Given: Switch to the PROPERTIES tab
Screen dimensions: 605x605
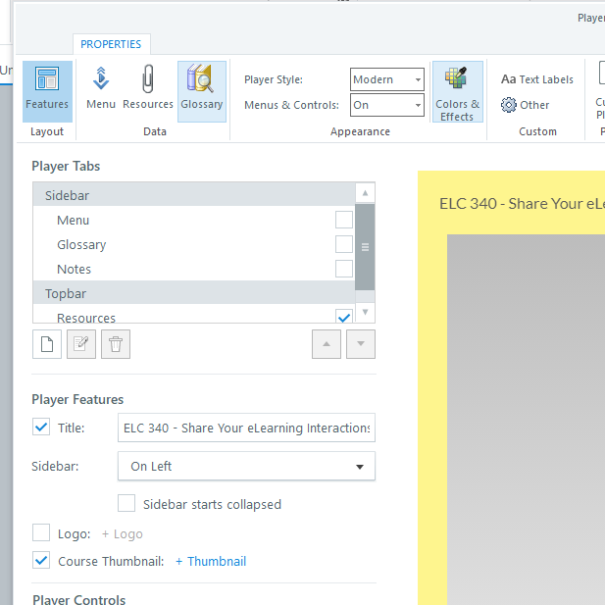Looking at the screenshot, I should click(111, 44).
